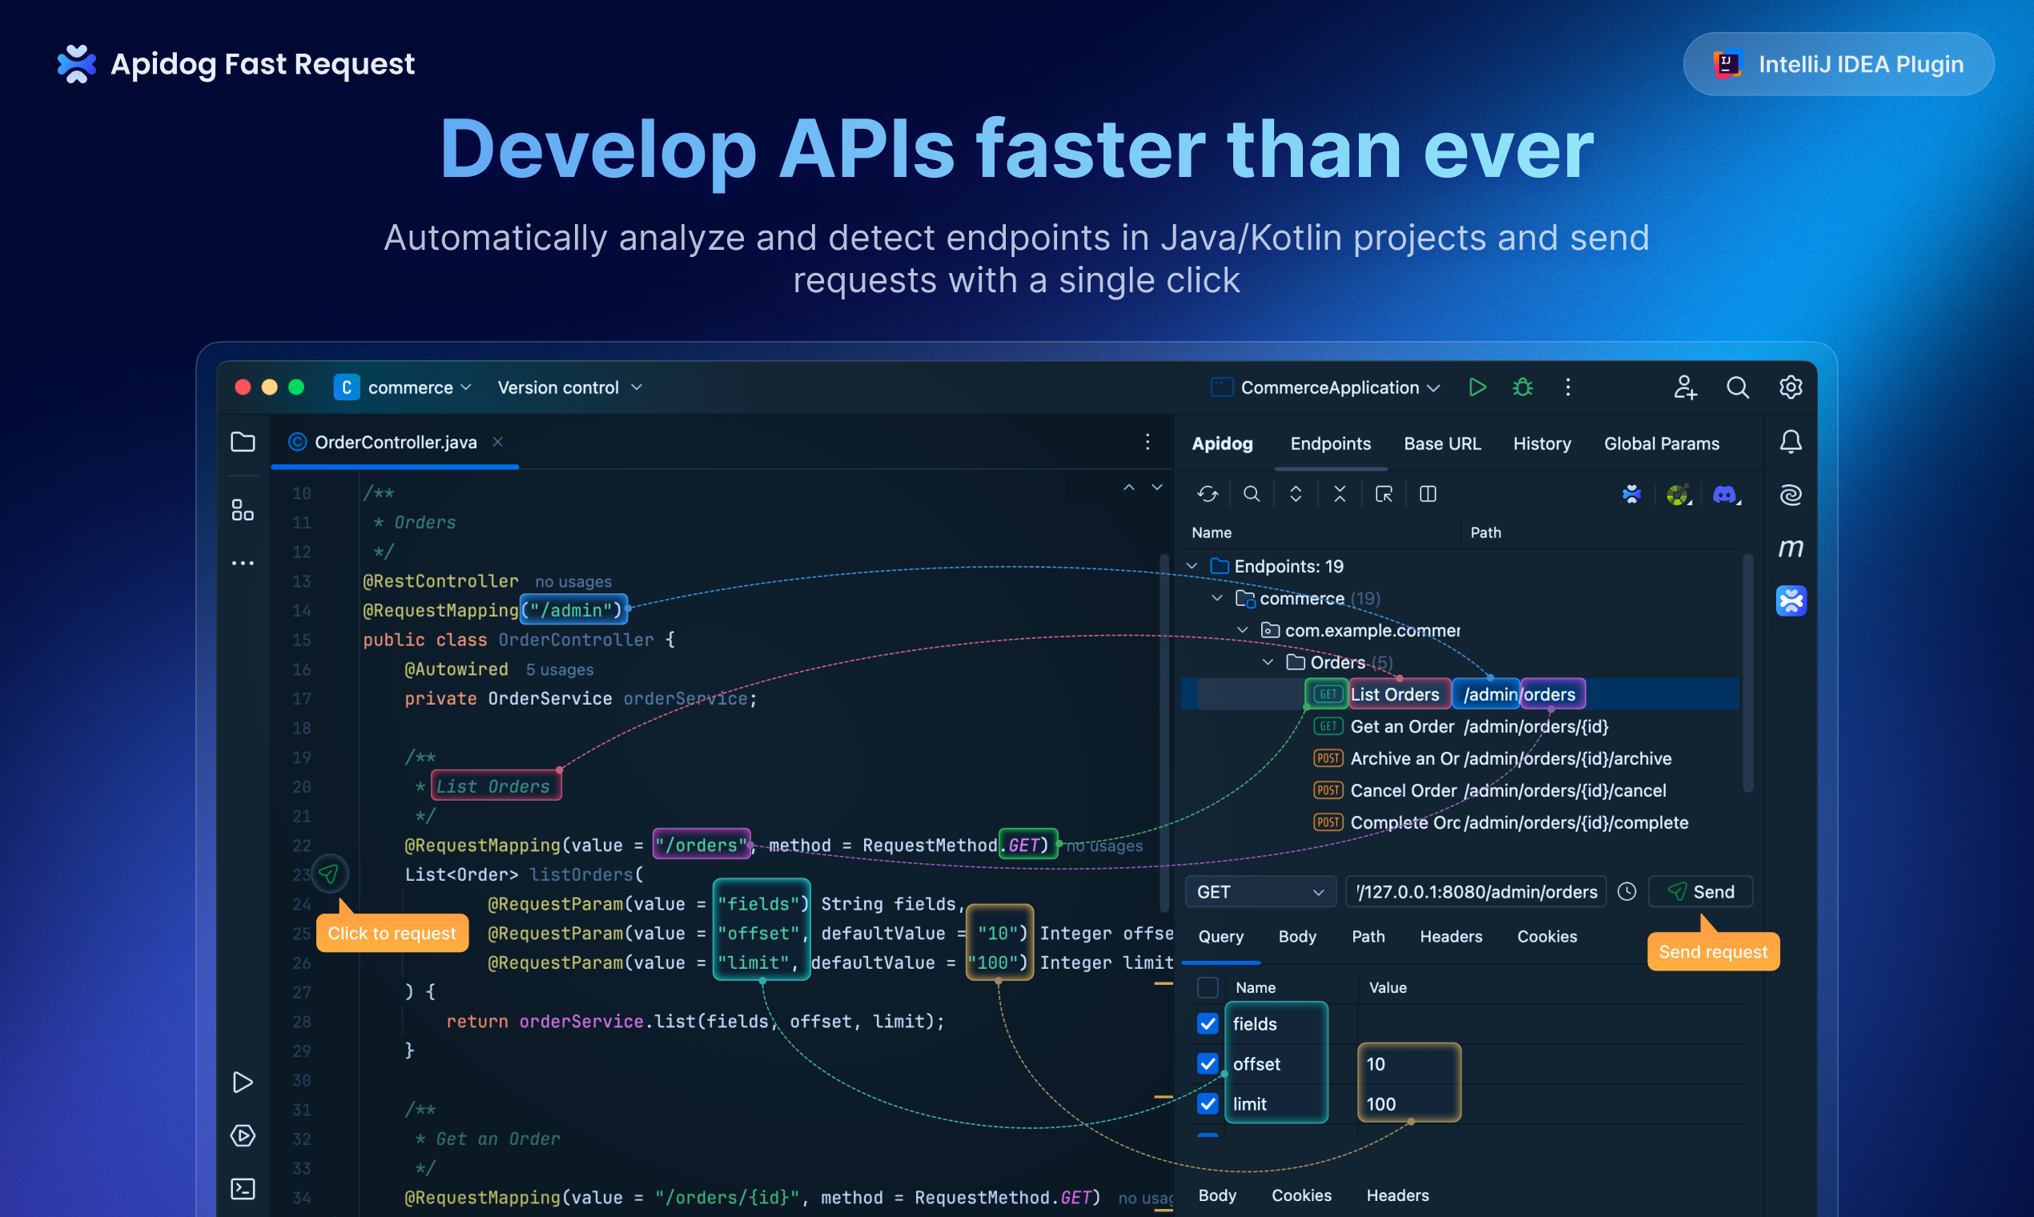Viewport: 2034px width, 1217px height.
Task: Open the Project folder tool window icon
Action: (243, 442)
